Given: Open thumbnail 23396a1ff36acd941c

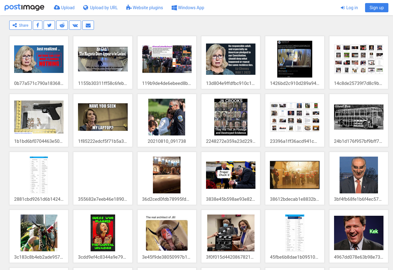Looking at the screenshot, I should point(295,117).
